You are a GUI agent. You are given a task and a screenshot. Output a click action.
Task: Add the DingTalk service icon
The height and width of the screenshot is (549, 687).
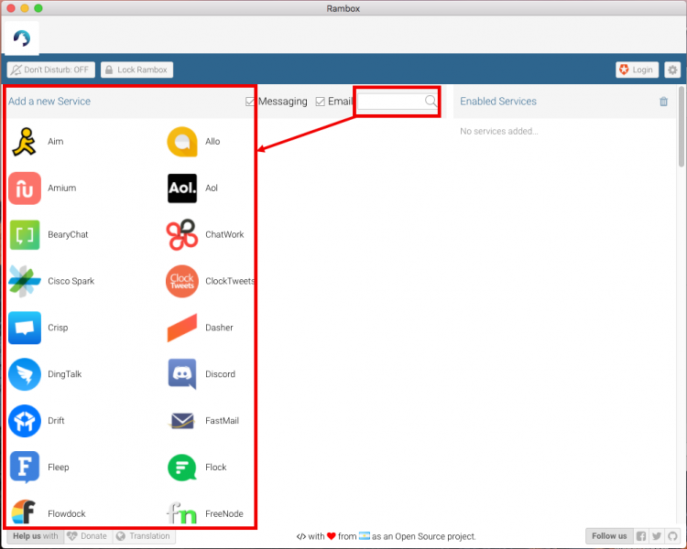25,374
